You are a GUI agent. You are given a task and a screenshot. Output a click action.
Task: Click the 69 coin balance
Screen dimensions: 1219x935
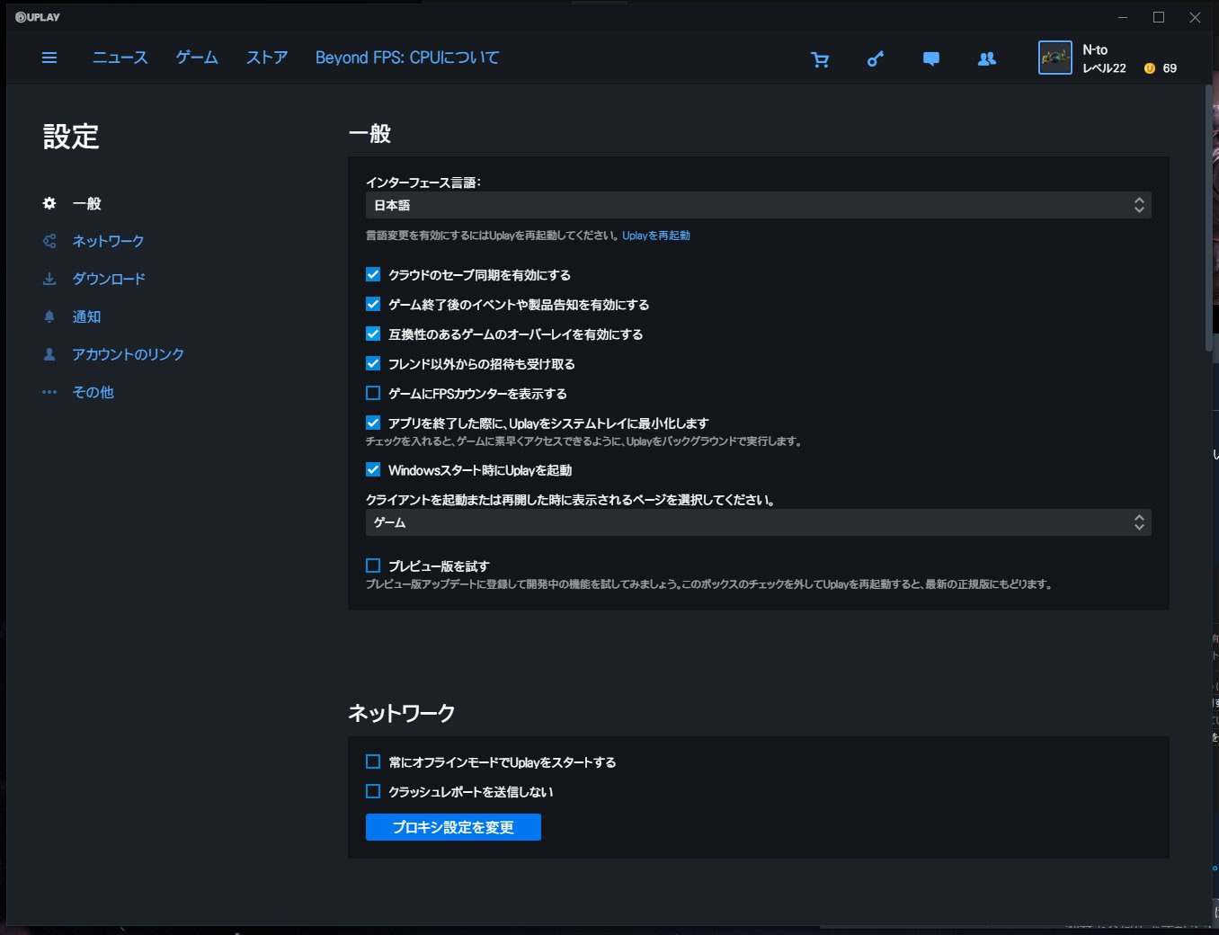tap(1170, 68)
